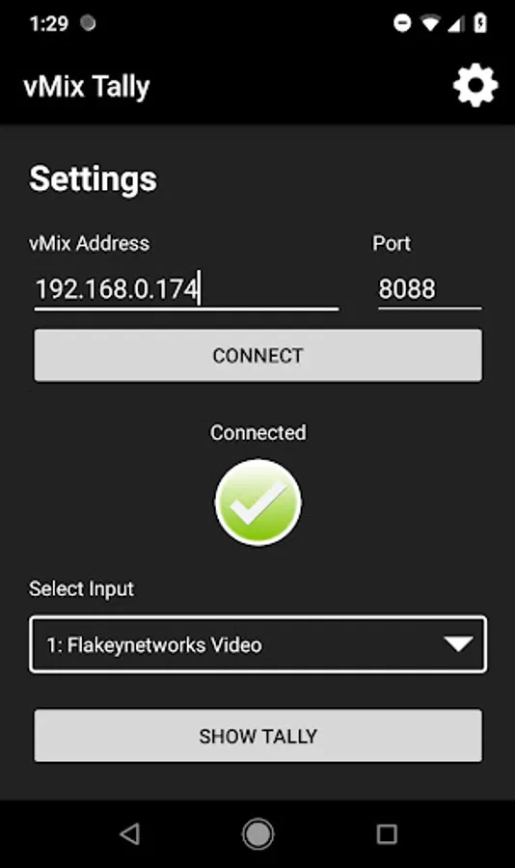Tap the Settings heading
This screenshot has height=868, width=515.
coord(93,178)
